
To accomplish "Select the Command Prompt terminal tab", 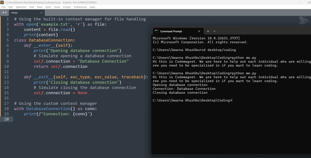I will pyautogui.click(x=178, y=31).
